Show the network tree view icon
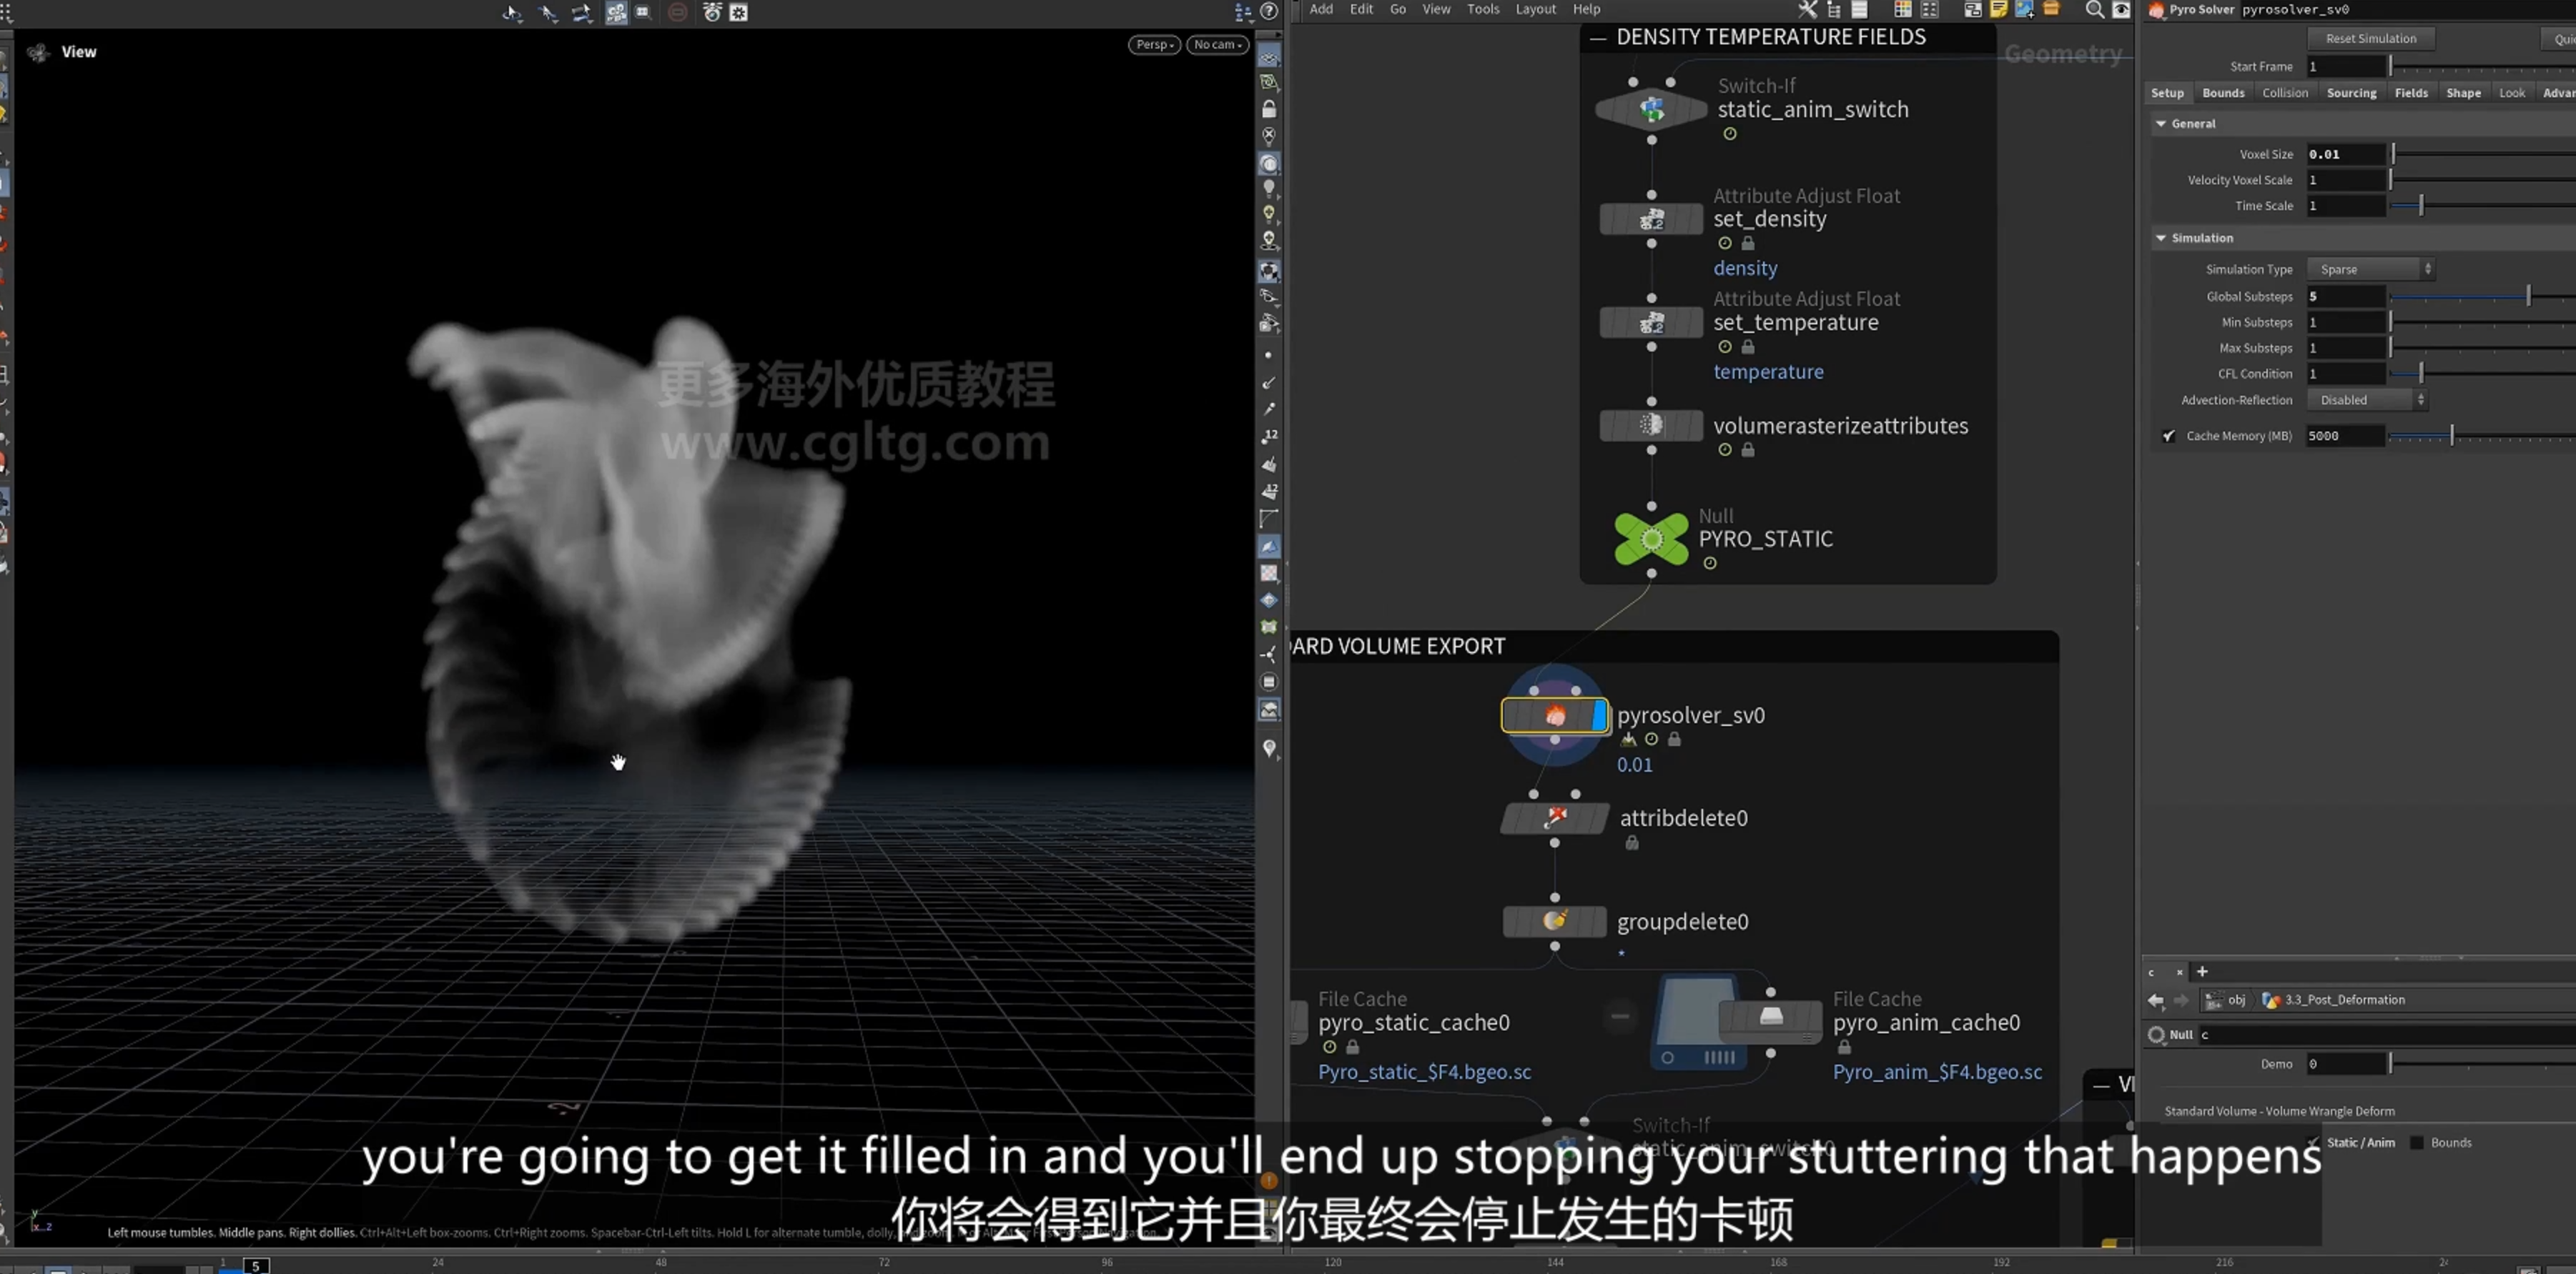This screenshot has width=2576, height=1274. (x=1833, y=10)
